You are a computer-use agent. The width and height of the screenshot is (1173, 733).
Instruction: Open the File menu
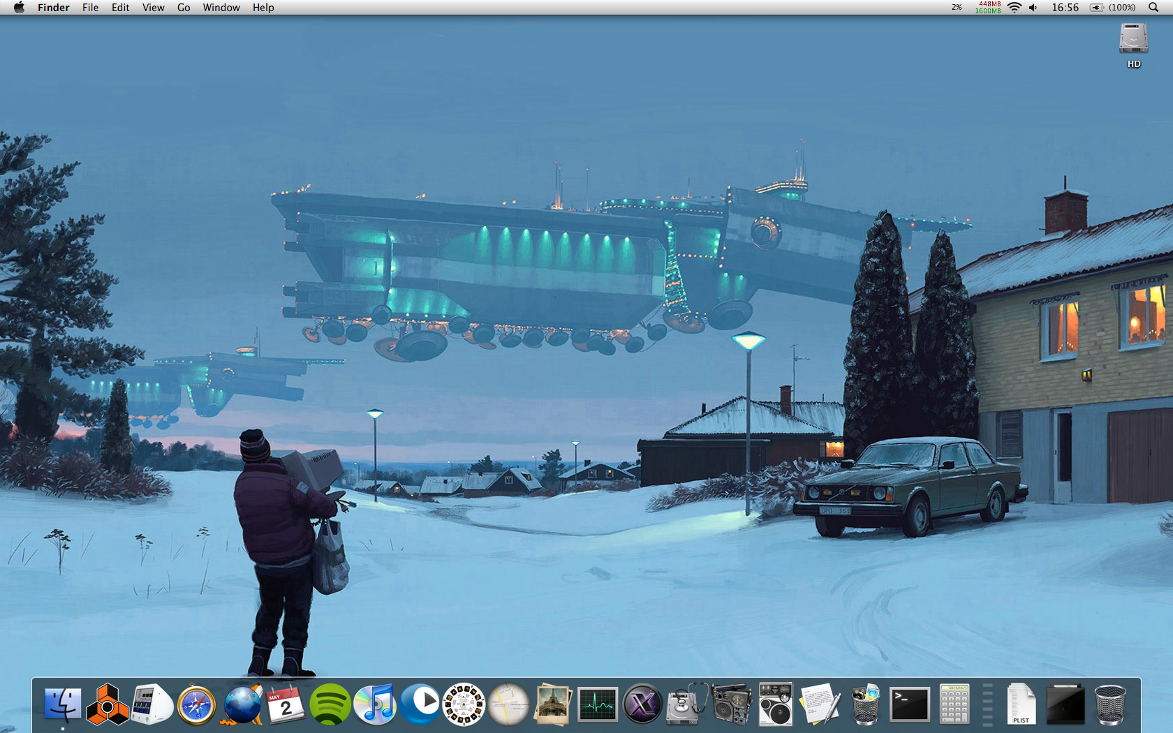click(x=90, y=8)
